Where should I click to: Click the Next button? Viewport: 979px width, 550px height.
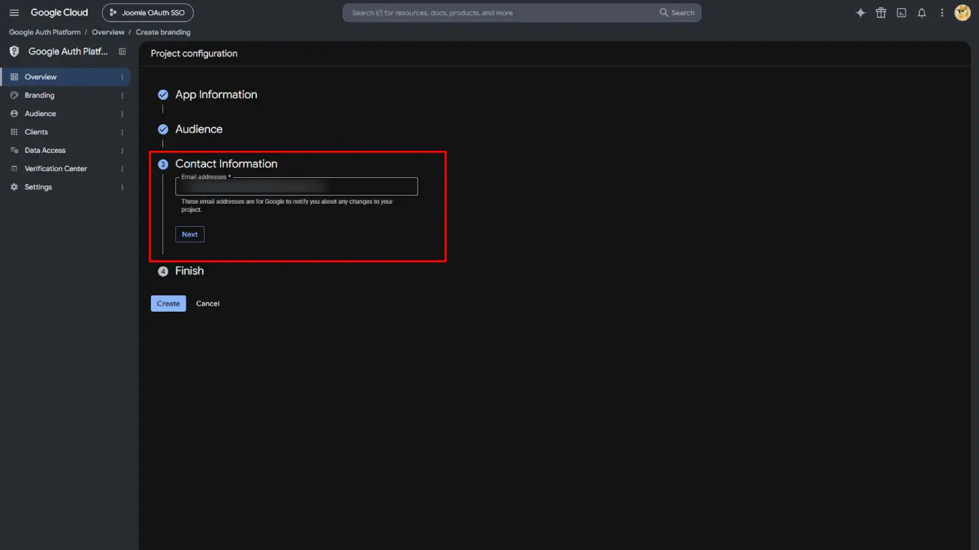coord(190,234)
